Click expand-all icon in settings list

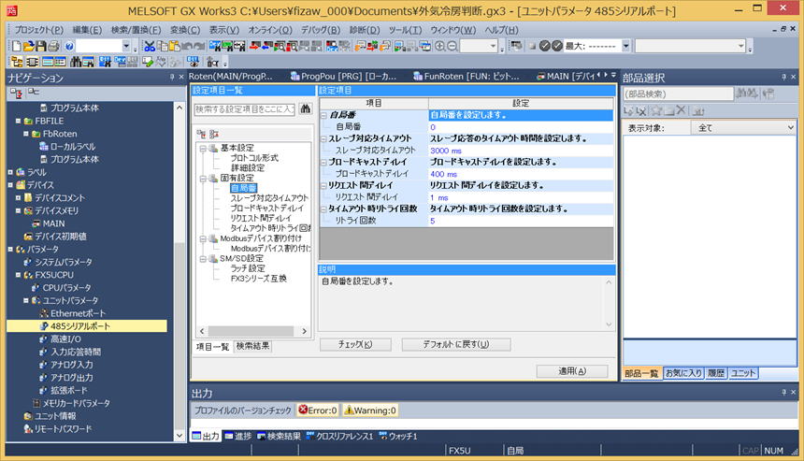[x=202, y=134]
